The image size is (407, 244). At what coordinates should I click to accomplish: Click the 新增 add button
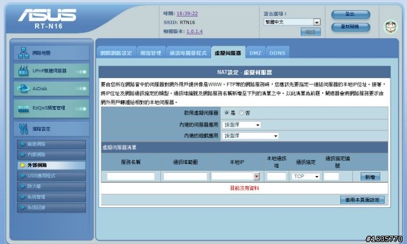[370, 177]
